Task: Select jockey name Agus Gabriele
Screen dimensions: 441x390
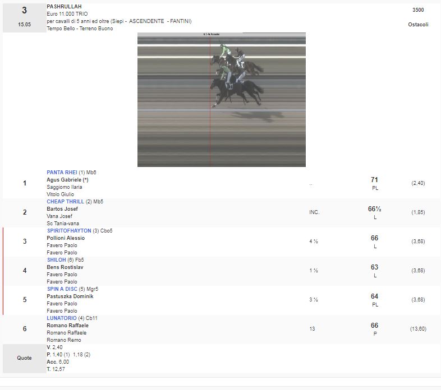Action: 67,180
